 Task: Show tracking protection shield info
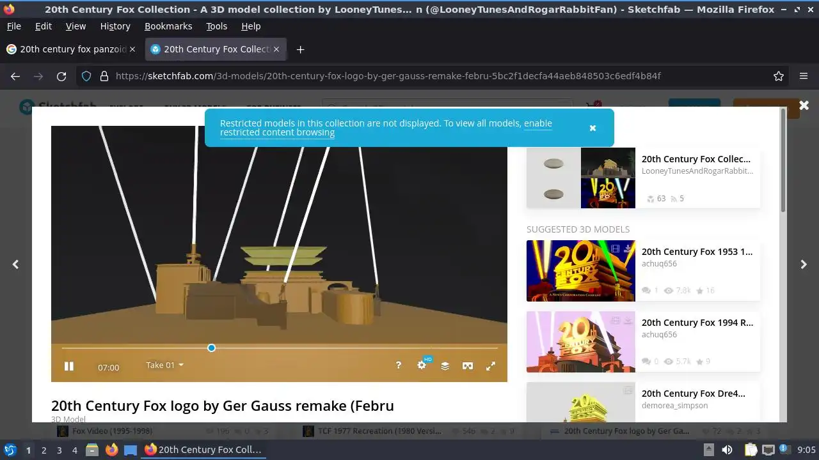point(86,76)
